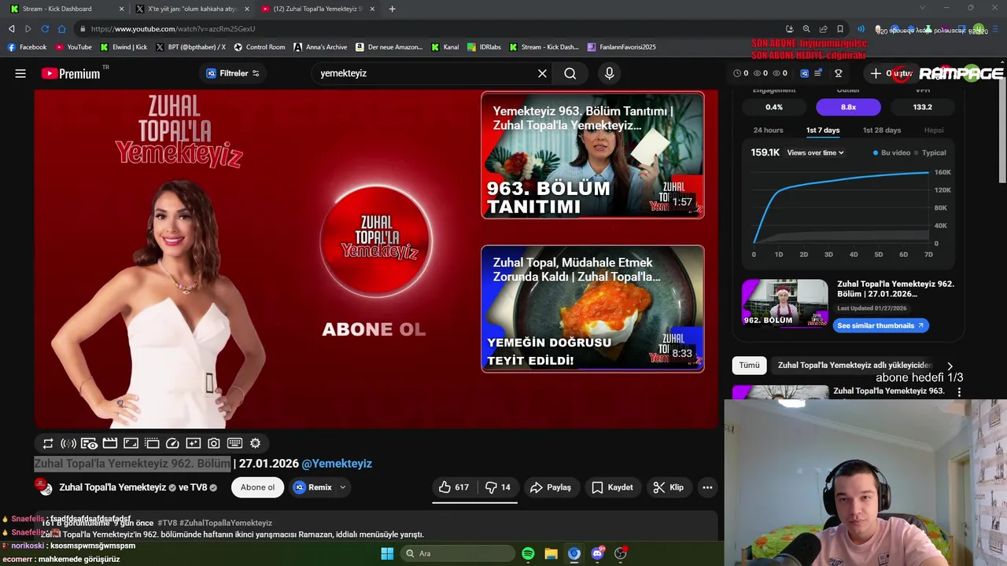Click the share page icon in address bar
The width and height of the screenshot is (1007, 566).
point(823,29)
